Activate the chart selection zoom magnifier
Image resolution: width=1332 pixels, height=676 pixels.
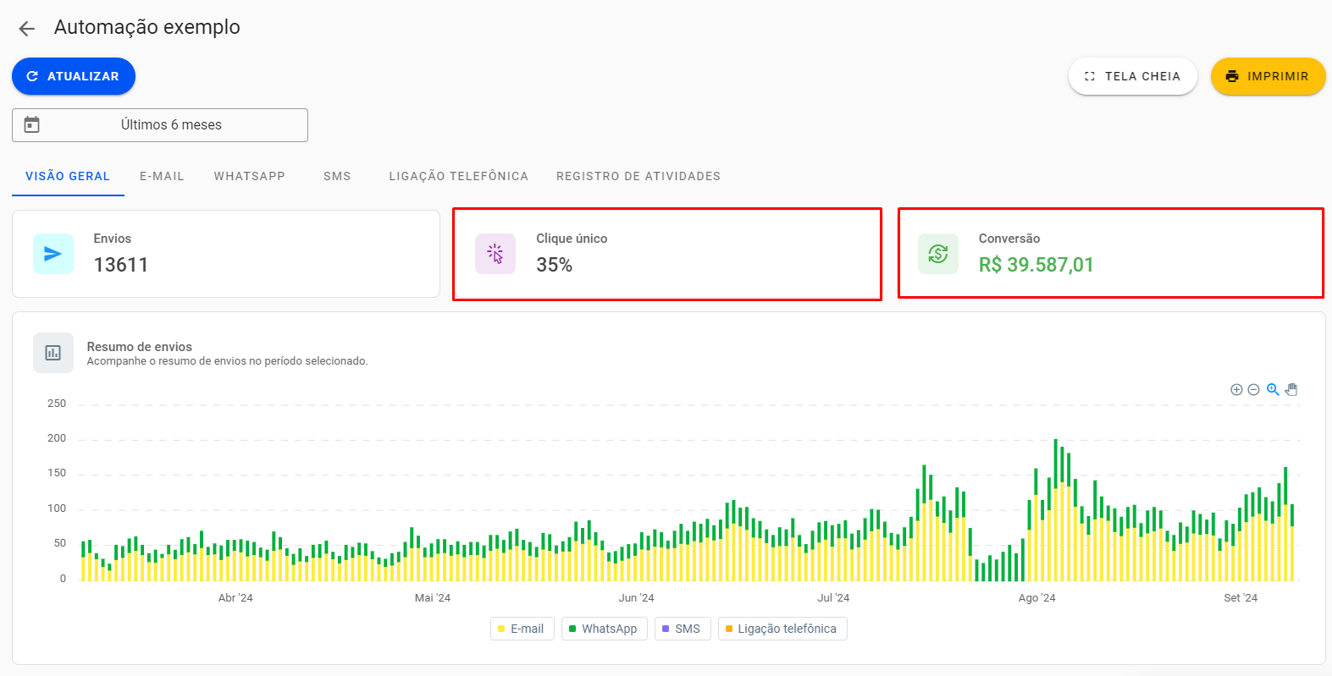point(1273,390)
